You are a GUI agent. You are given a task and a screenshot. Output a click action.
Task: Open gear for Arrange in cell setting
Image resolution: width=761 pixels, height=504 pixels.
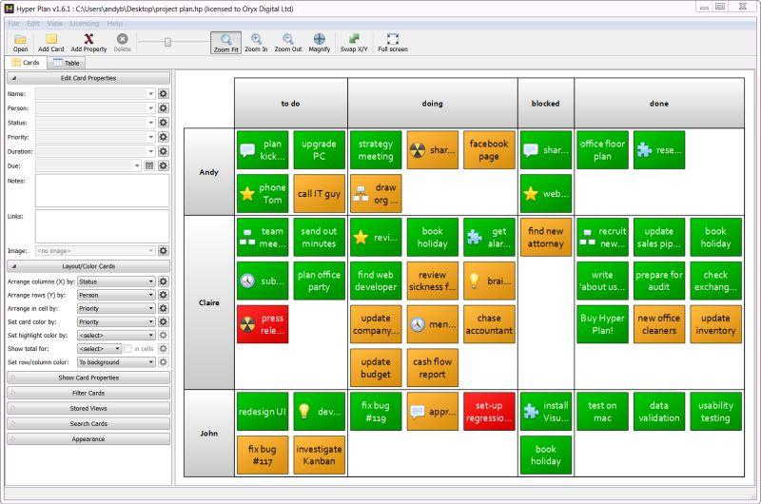coord(164,308)
